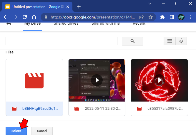196x140 pixels.
Task: Expand the tab search chevron
Action: (150, 4)
